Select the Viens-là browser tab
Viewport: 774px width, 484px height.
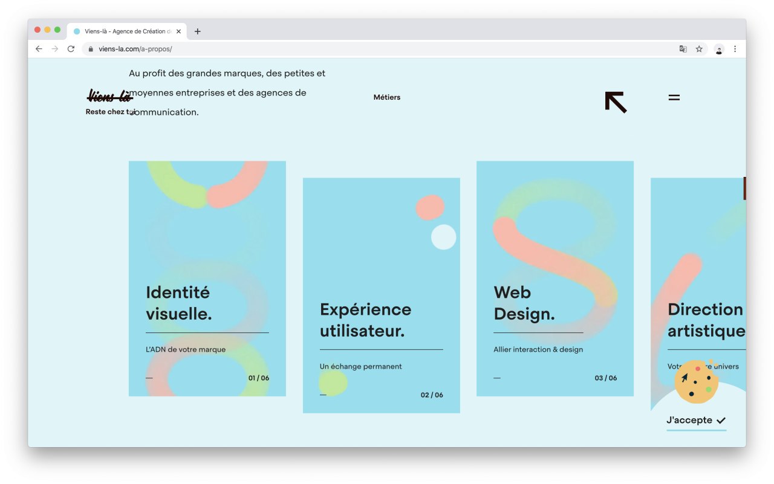[x=128, y=31]
